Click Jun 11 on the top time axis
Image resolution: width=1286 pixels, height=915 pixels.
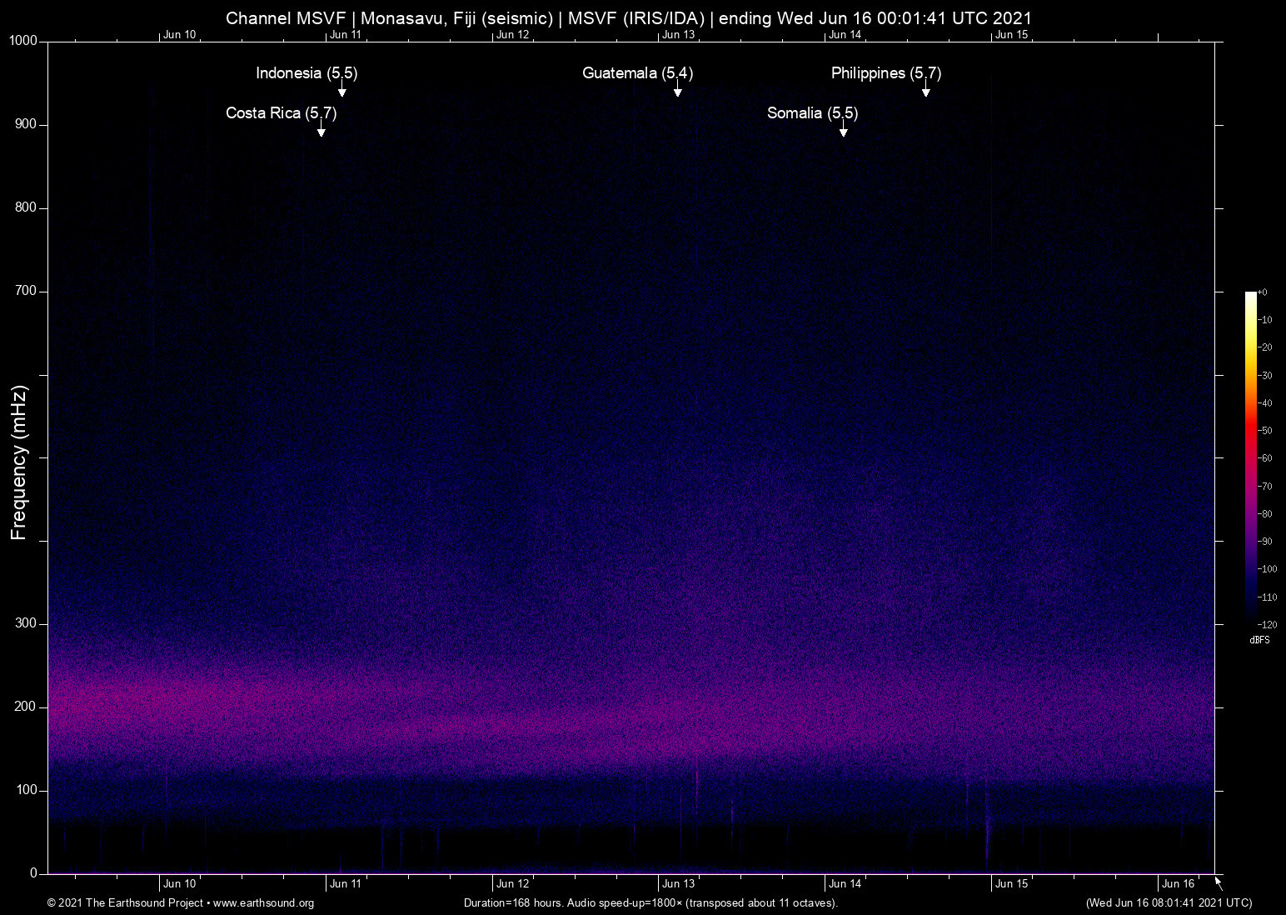[346, 35]
